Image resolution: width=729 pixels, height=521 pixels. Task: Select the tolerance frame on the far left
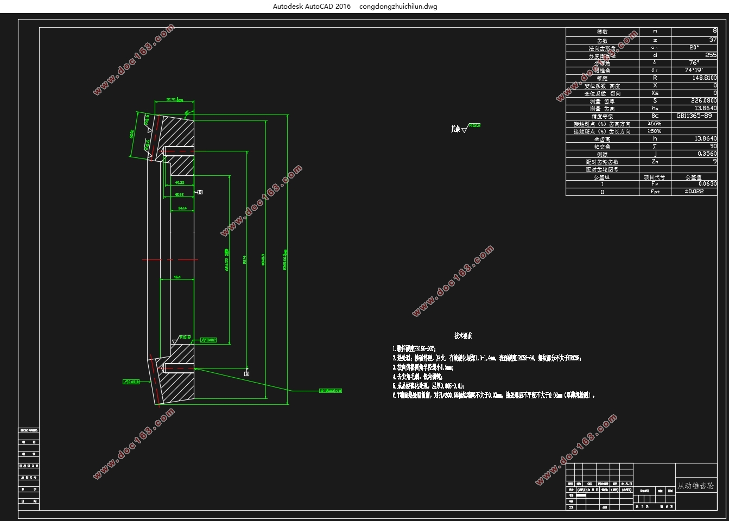click(x=131, y=382)
